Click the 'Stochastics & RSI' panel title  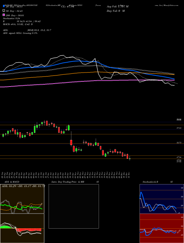click(158, 182)
